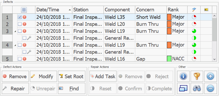Click the Set Root button
219x96 pixels.
(72, 76)
